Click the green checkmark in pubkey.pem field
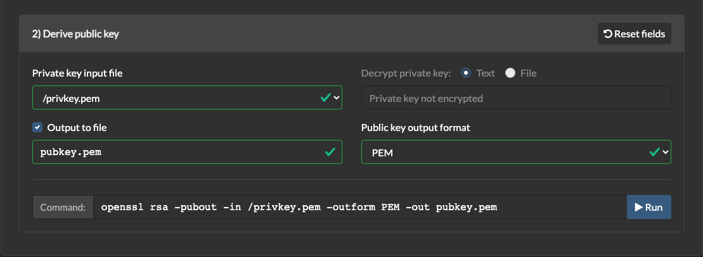 point(330,152)
